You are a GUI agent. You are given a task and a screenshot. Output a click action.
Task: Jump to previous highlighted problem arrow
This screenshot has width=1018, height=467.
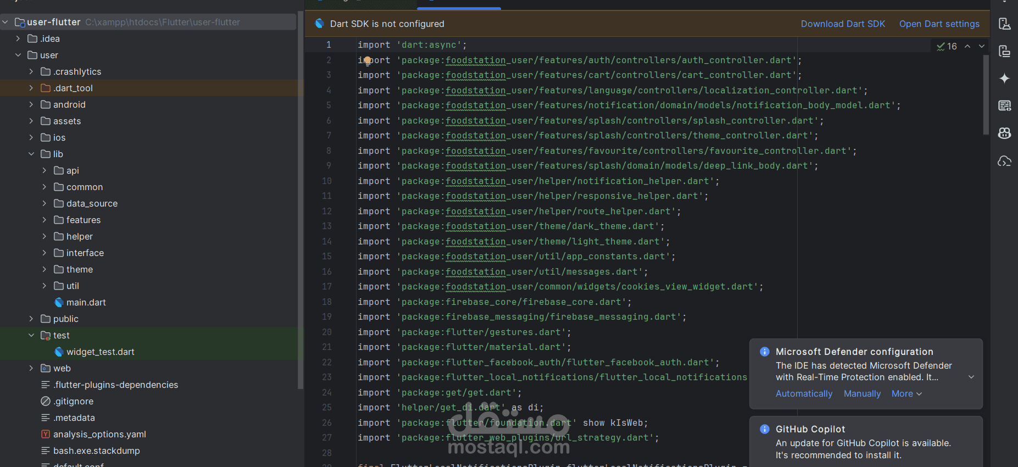point(967,46)
